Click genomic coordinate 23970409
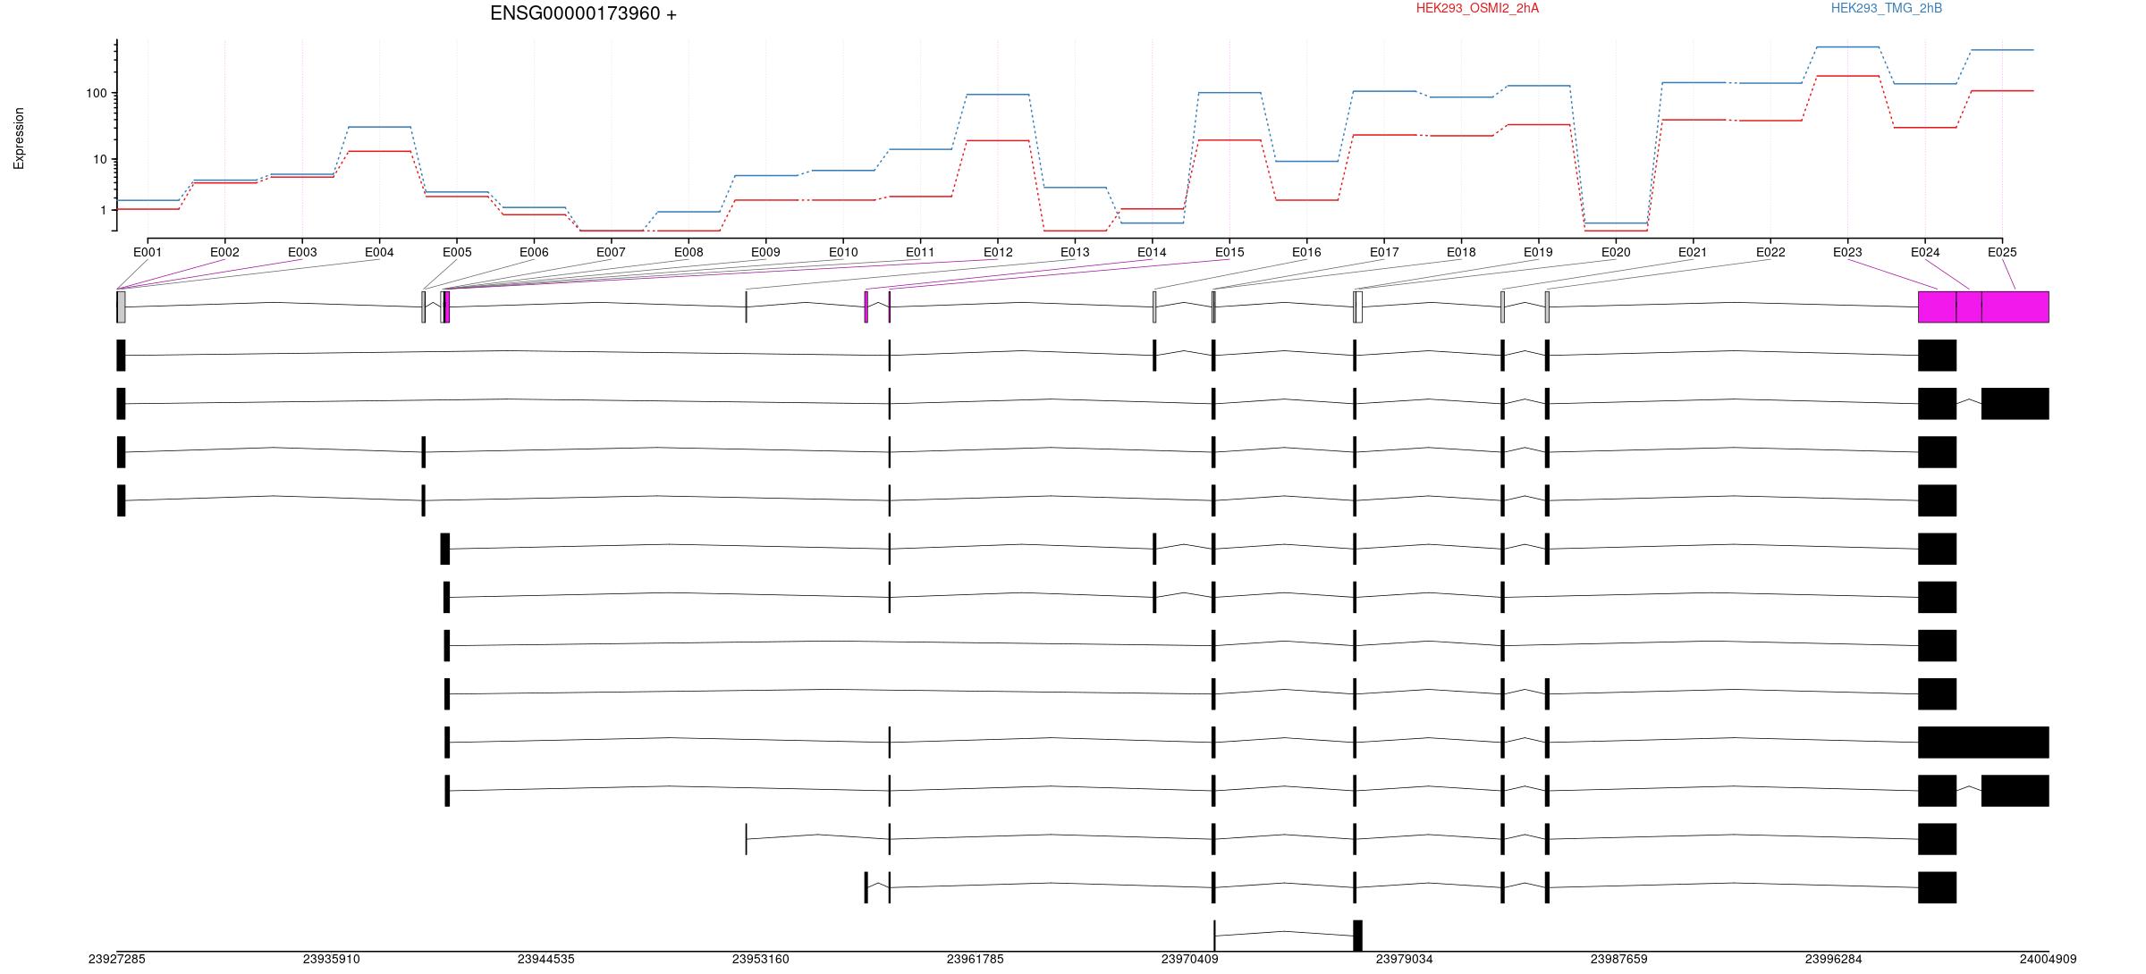 (1189, 959)
